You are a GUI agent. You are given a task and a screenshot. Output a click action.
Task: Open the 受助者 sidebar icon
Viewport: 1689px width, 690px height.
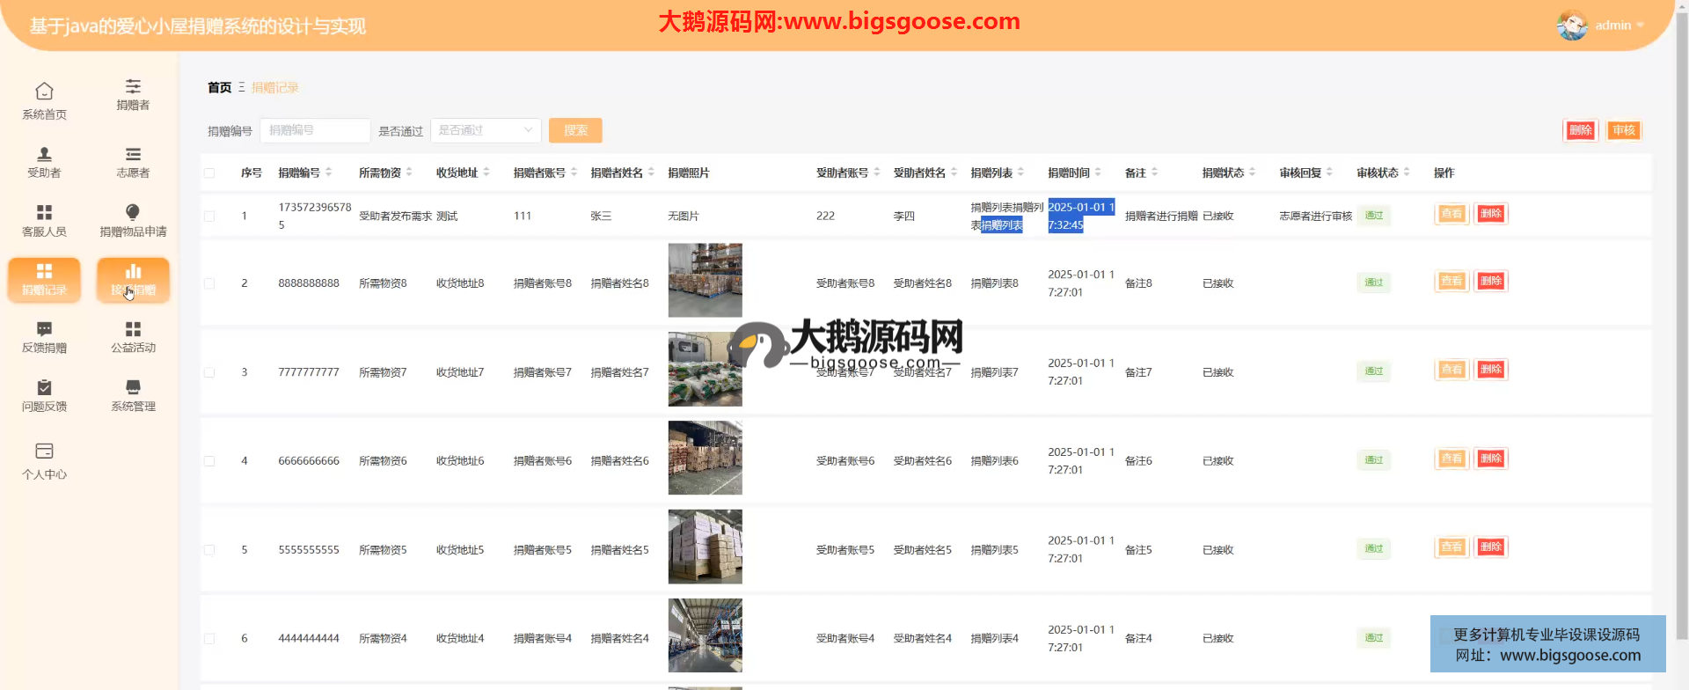point(44,155)
